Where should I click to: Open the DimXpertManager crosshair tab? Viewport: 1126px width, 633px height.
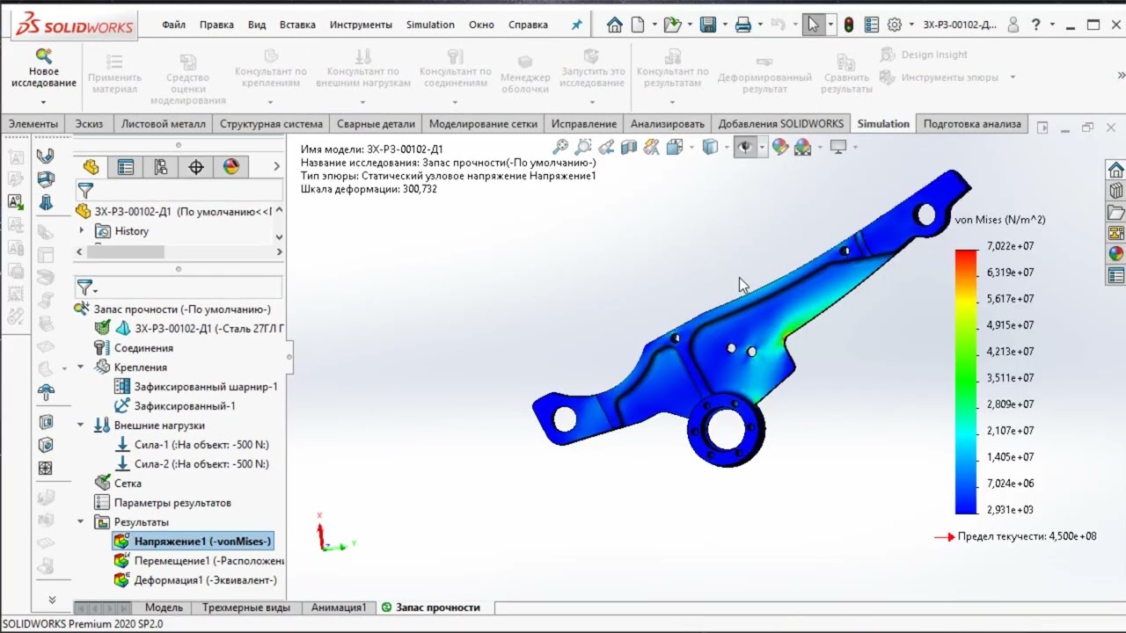pyautogui.click(x=196, y=167)
